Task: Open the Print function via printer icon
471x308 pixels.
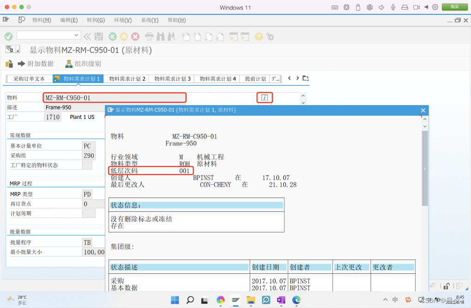Action: pos(149,36)
